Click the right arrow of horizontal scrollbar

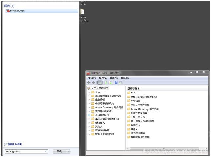(x=206, y=148)
